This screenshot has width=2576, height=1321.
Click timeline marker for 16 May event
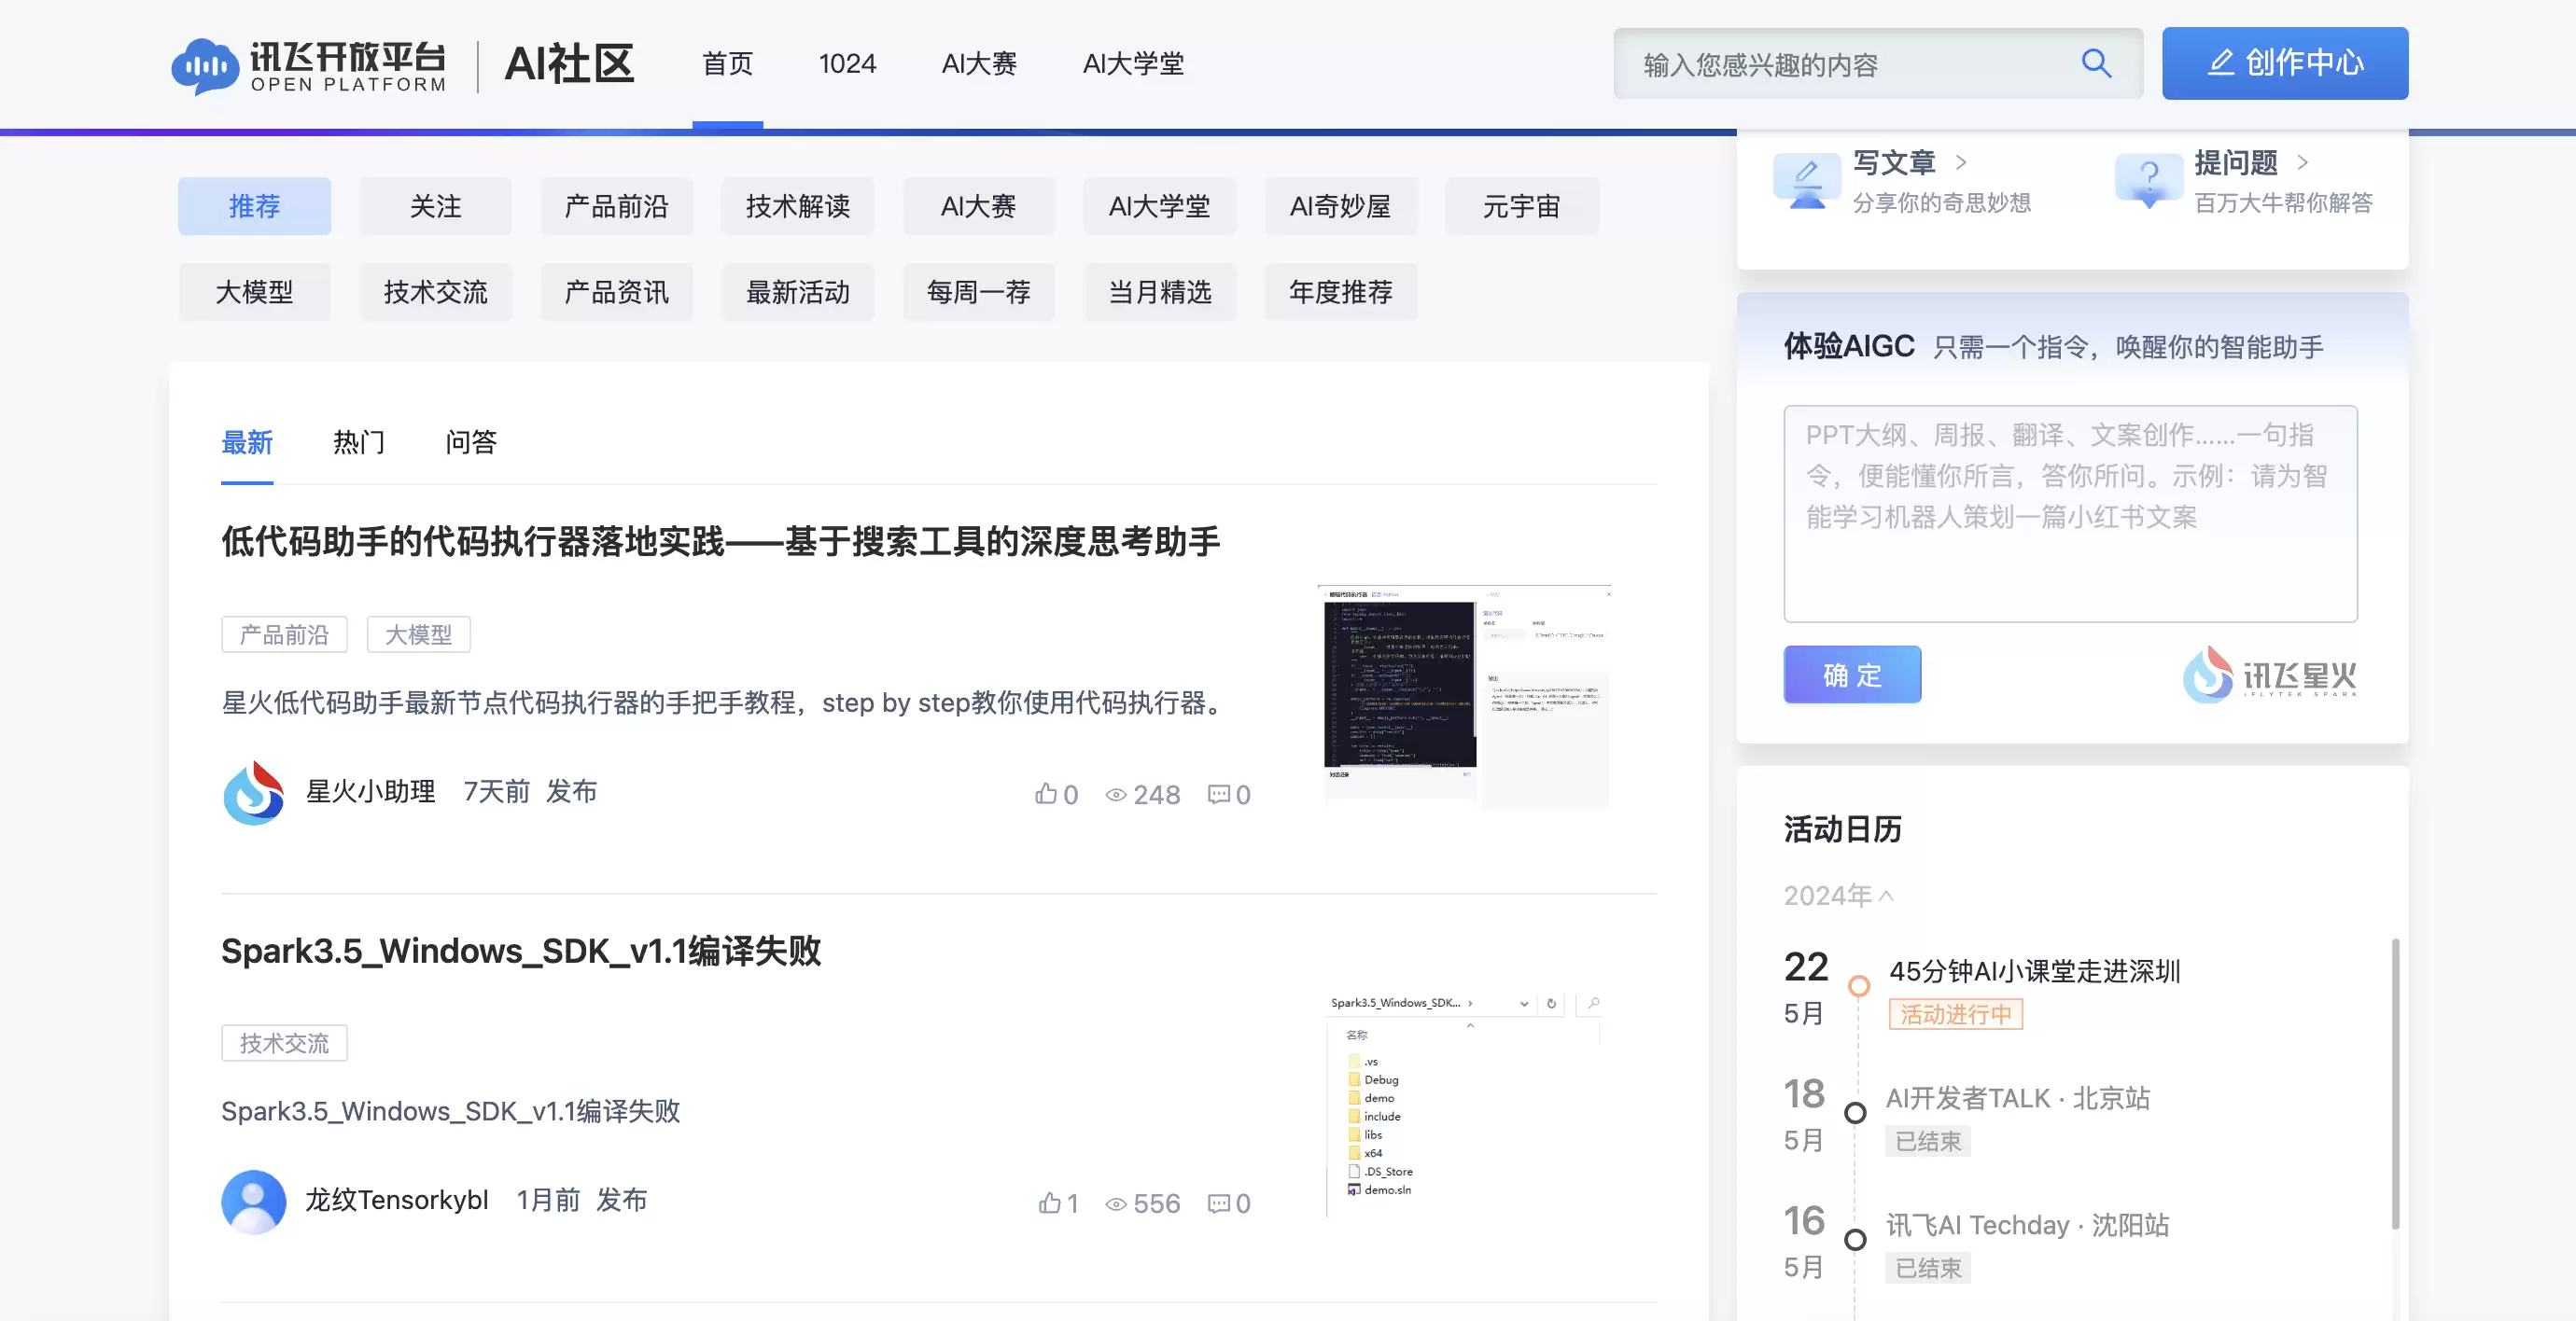click(1855, 1239)
